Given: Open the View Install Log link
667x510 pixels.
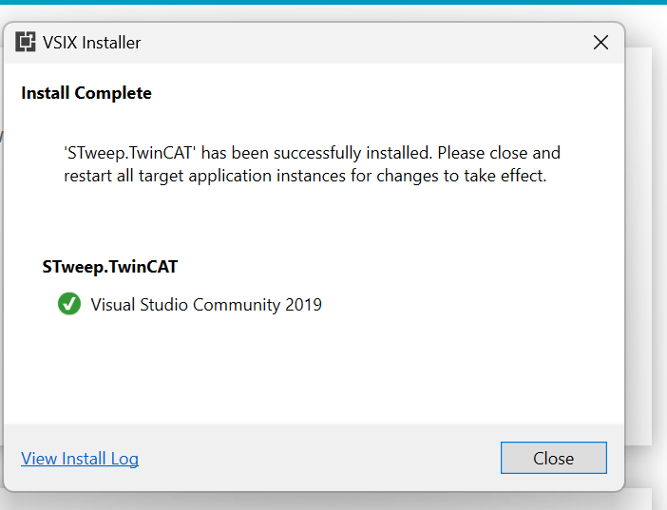Looking at the screenshot, I should click(x=80, y=459).
